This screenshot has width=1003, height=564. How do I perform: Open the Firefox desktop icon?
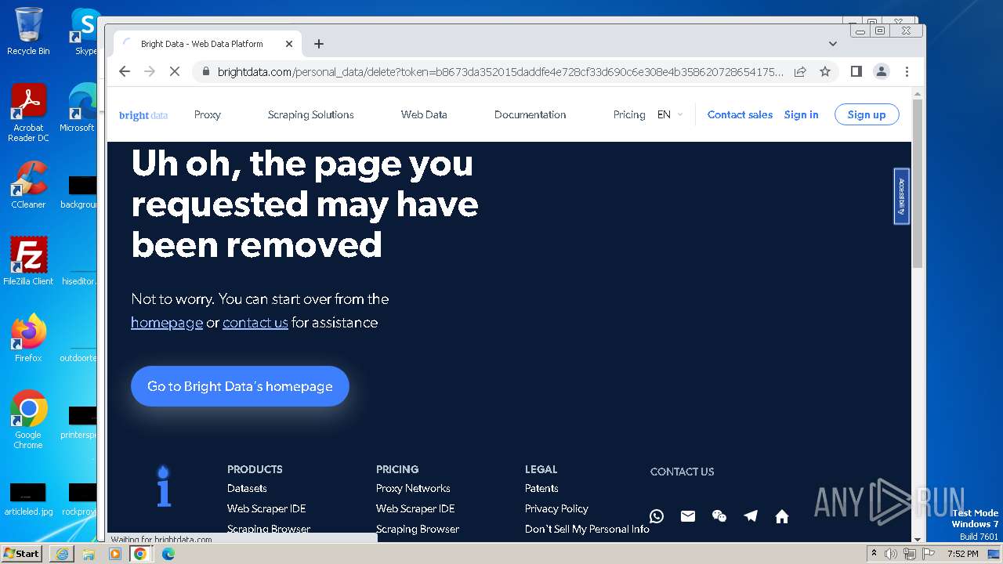point(28,338)
